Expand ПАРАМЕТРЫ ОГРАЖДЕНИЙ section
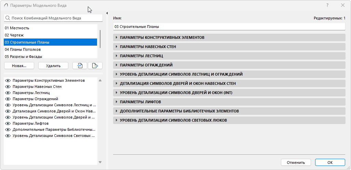This screenshot has width=351, height=170. point(229,65)
